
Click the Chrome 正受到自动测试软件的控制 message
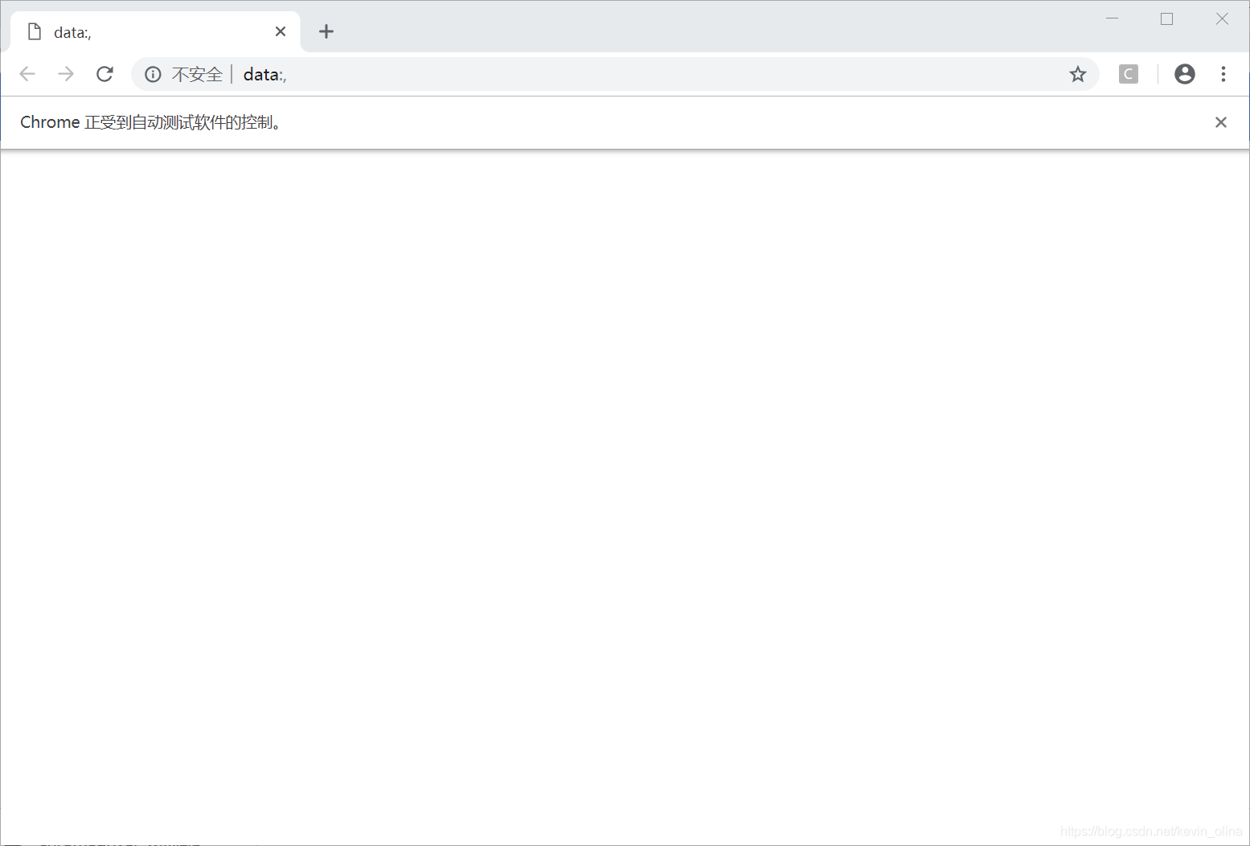(x=151, y=122)
